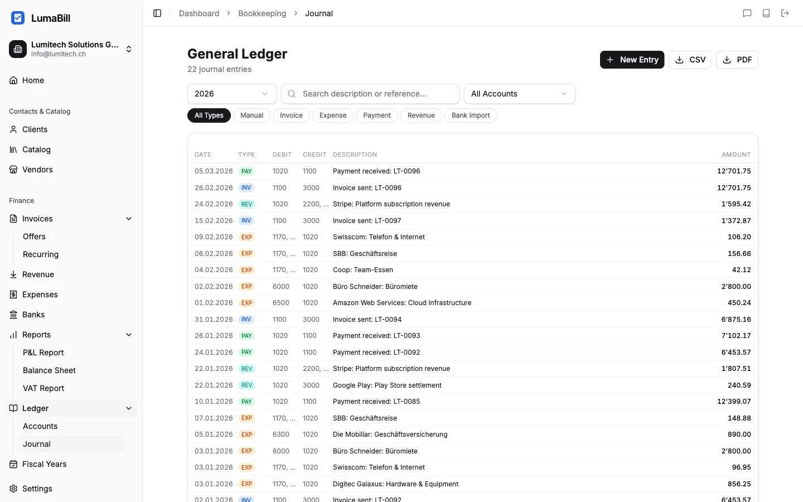Navigate to Bookkeeping via breadcrumb
The height and width of the screenshot is (502, 803).
click(262, 13)
